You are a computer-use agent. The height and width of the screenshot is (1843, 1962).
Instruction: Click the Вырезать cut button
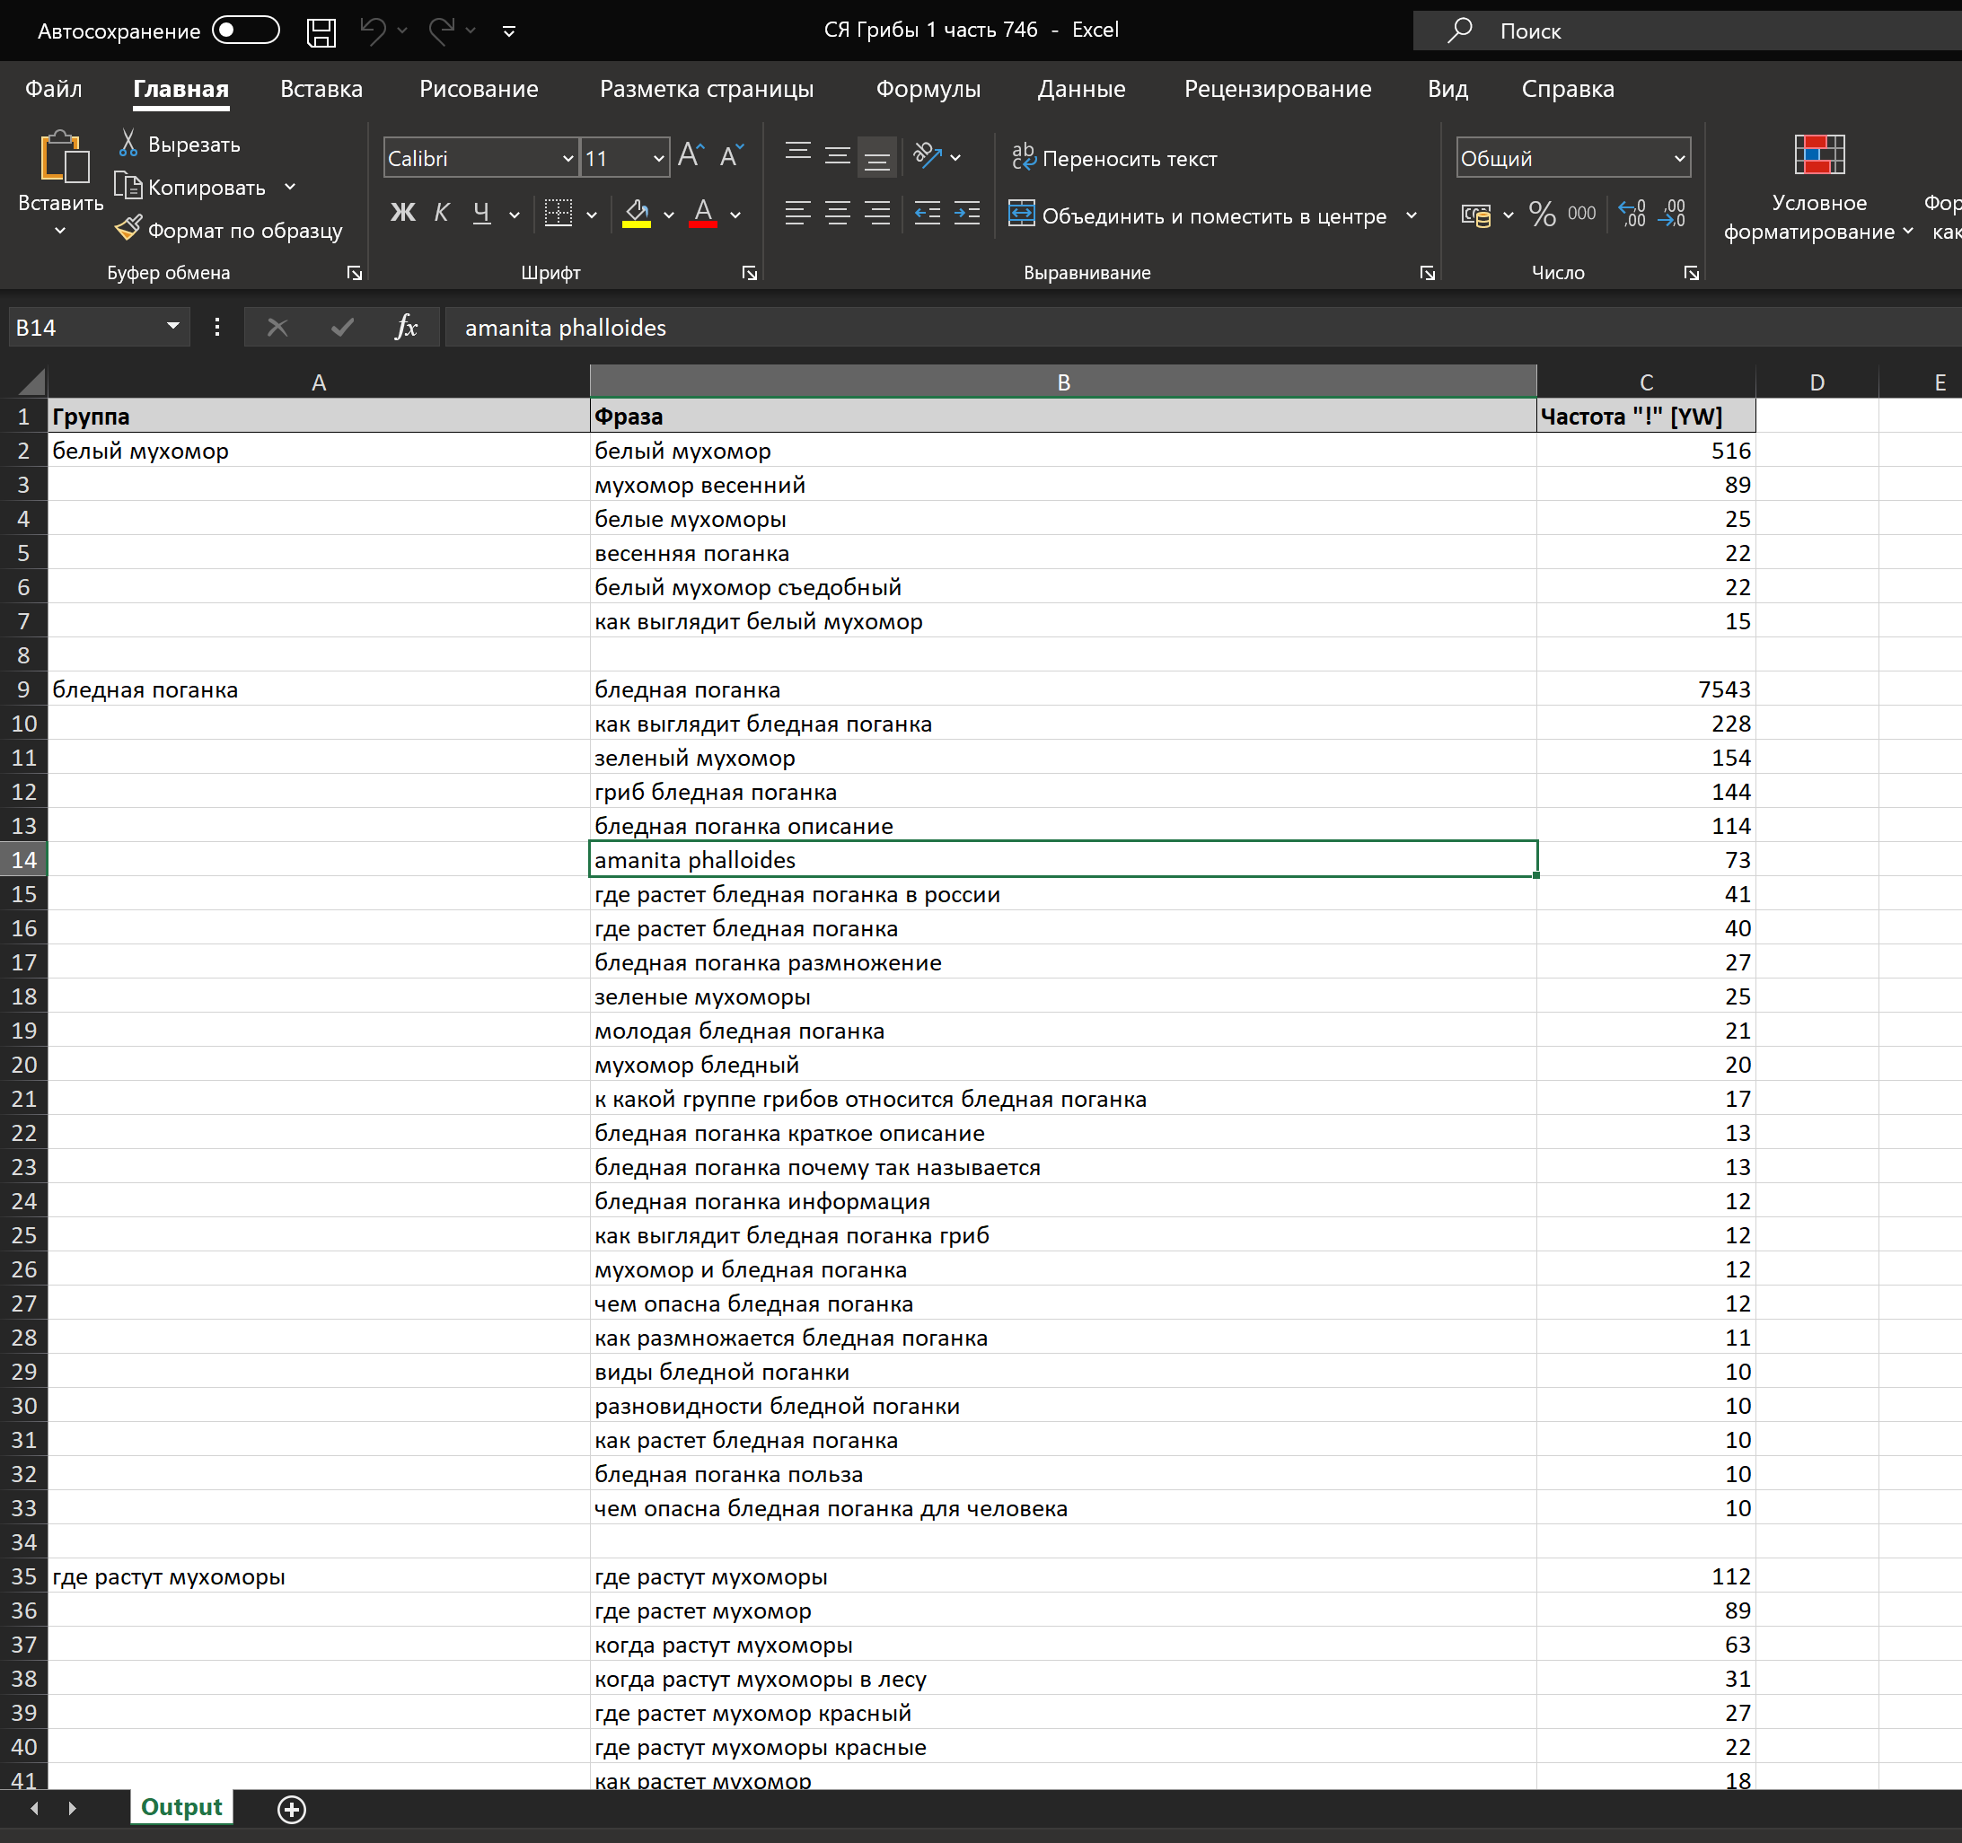[x=180, y=144]
